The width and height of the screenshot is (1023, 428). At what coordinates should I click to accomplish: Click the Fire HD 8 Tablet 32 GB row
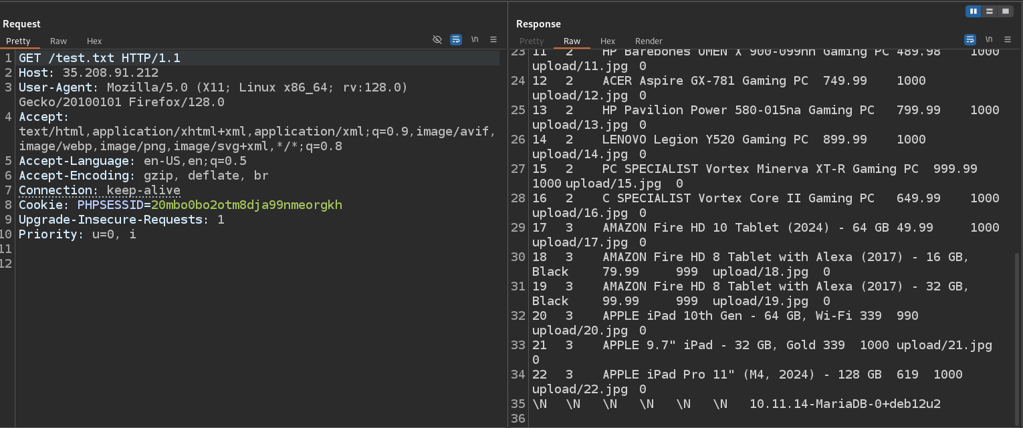[x=751, y=293]
